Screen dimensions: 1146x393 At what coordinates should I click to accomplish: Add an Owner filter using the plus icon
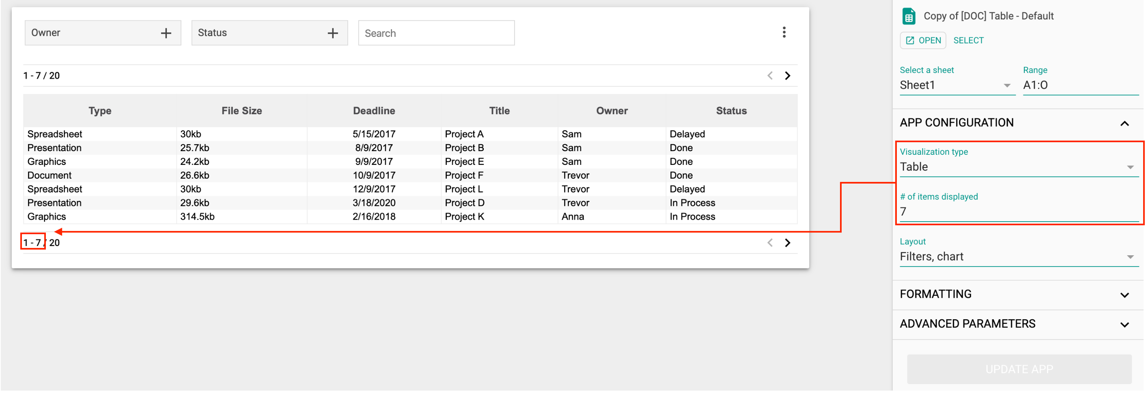(x=166, y=32)
